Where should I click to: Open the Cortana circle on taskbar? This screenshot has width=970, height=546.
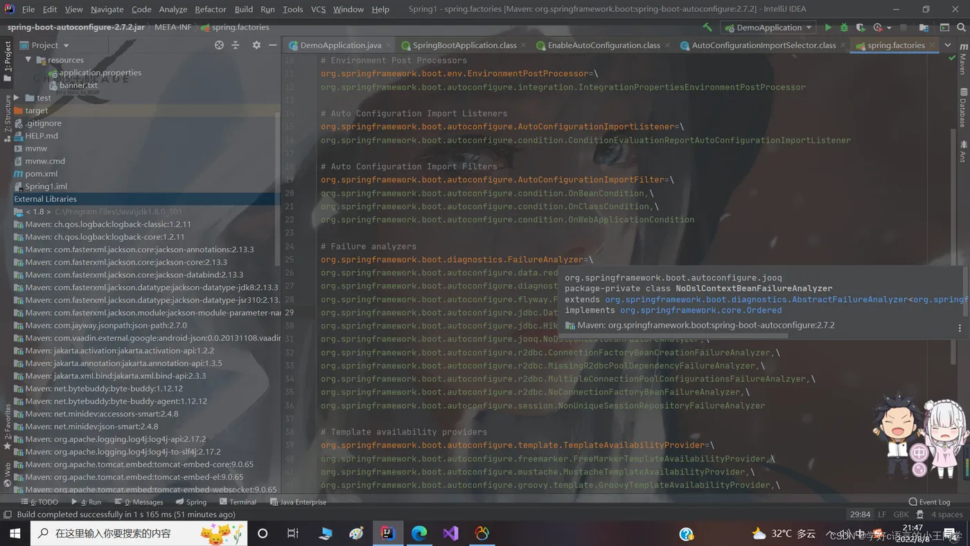263,533
